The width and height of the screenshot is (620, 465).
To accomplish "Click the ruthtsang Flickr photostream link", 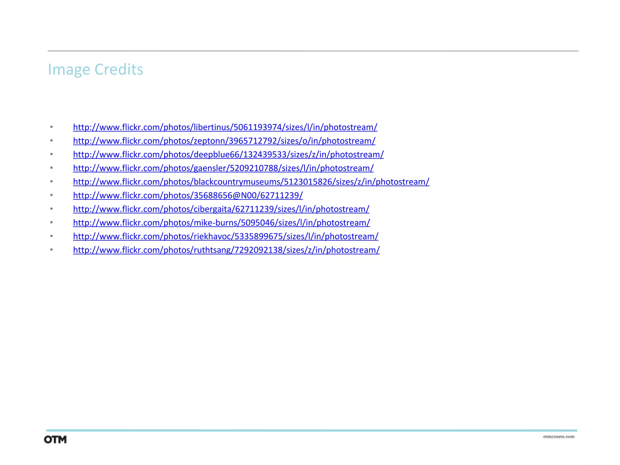I will coord(226,250).
